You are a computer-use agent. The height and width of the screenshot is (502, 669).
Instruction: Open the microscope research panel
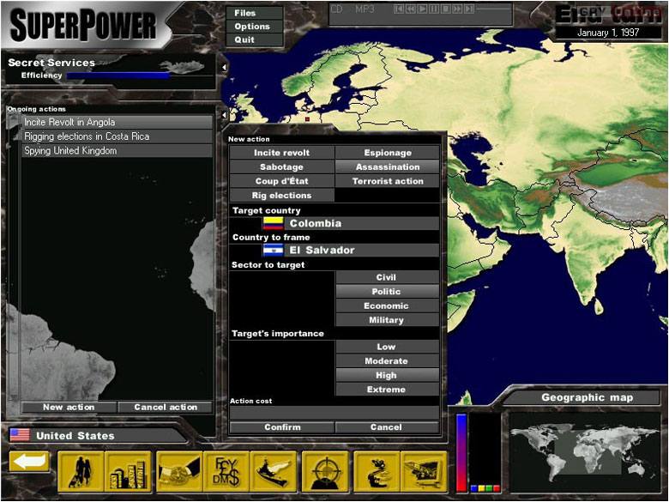coord(377,471)
